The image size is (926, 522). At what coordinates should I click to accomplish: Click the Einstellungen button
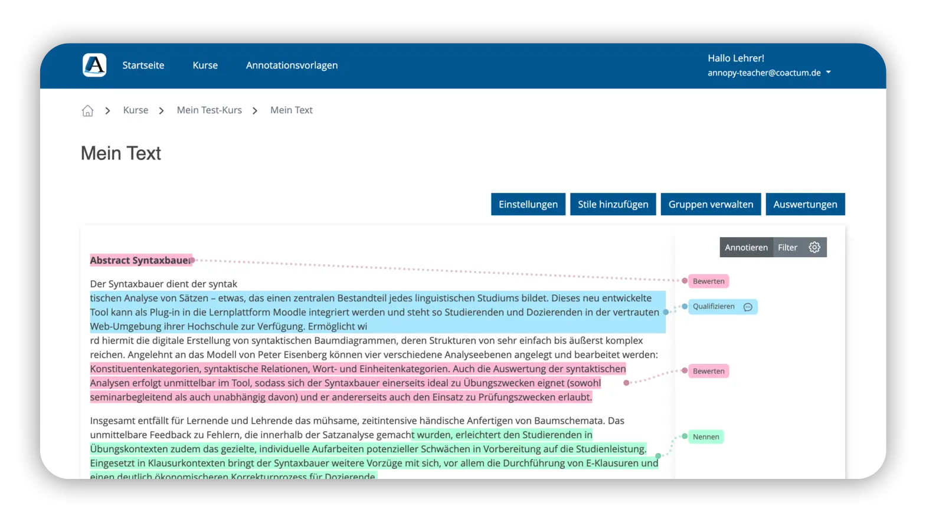(x=528, y=205)
